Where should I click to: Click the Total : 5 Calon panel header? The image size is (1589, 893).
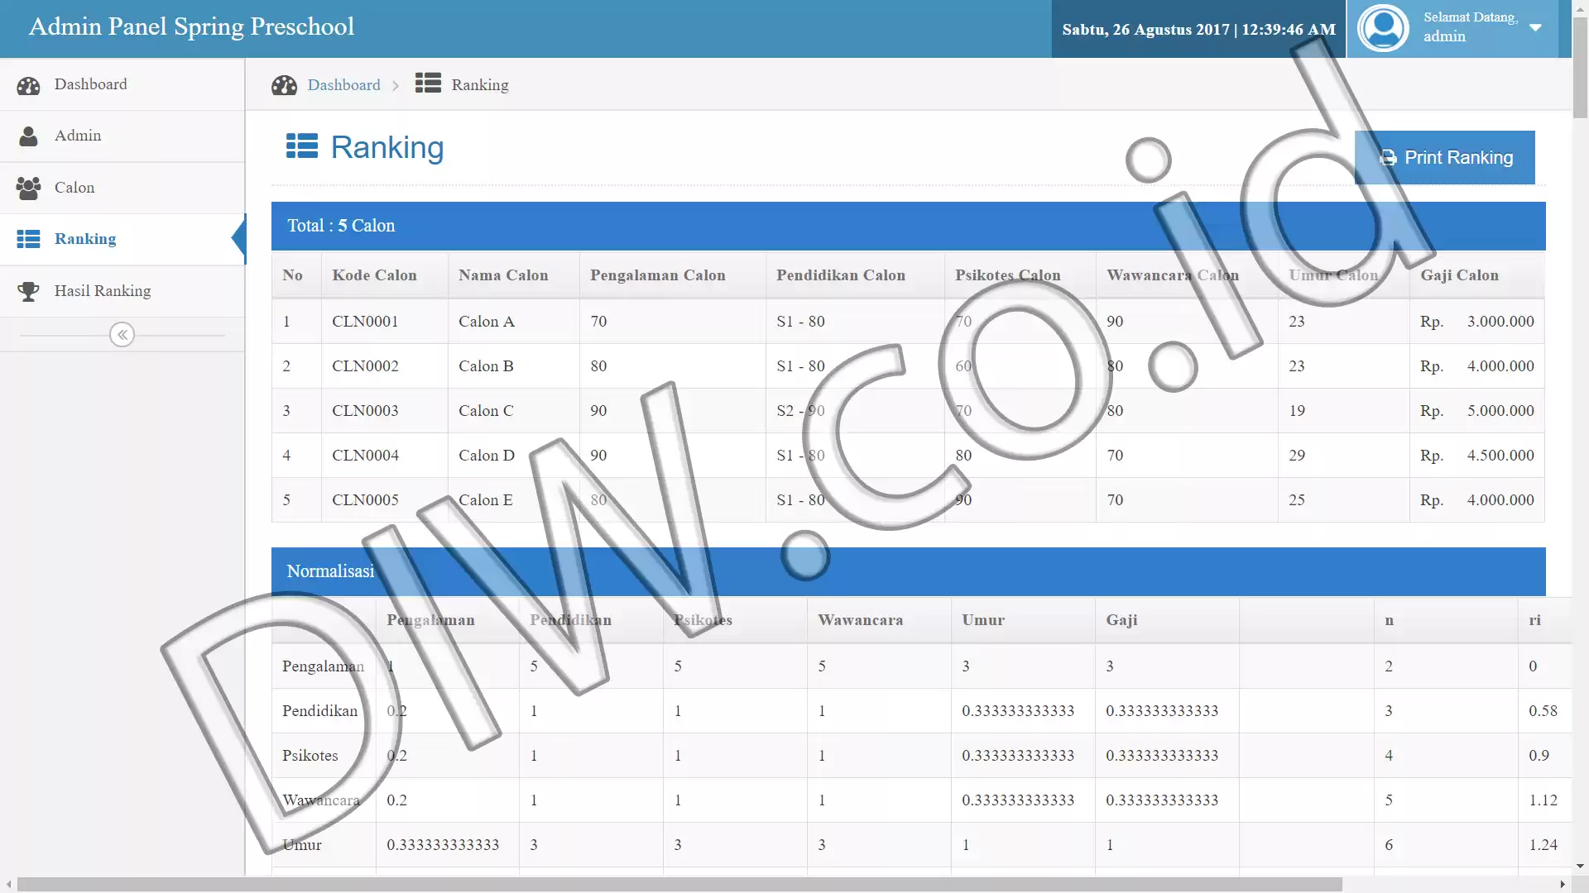pos(908,226)
